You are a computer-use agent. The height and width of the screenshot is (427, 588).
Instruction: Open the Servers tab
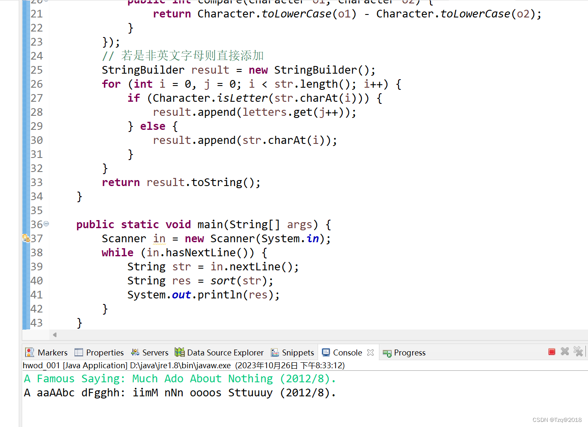coord(150,352)
